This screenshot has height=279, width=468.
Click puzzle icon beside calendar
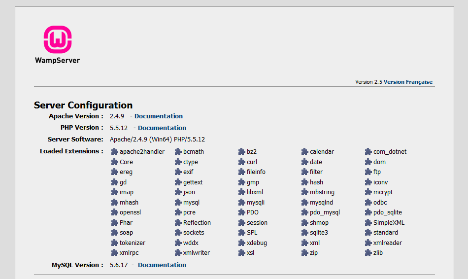click(x=305, y=152)
